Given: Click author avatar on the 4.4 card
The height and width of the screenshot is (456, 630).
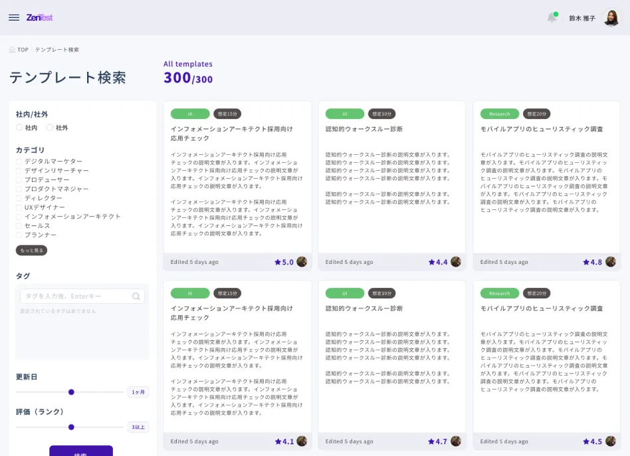Looking at the screenshot, I should click(456, 262).
